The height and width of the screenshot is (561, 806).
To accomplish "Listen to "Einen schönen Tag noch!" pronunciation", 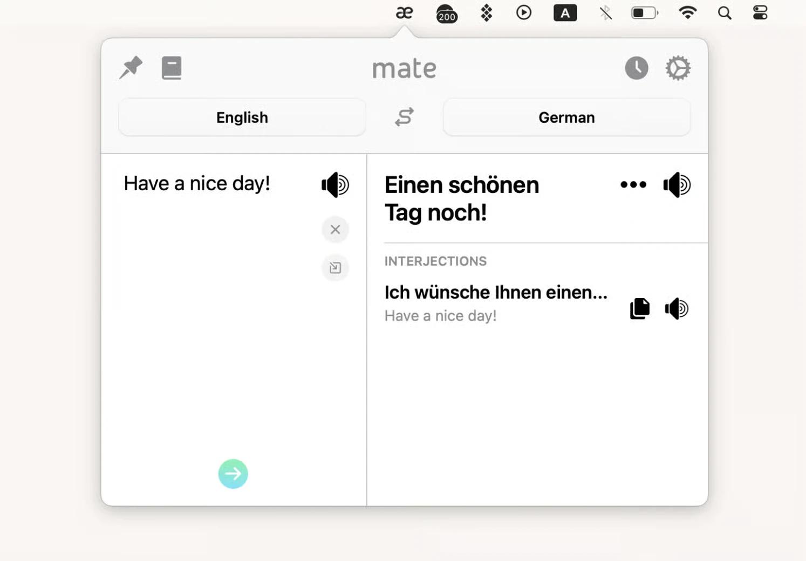I will point(677,185).
